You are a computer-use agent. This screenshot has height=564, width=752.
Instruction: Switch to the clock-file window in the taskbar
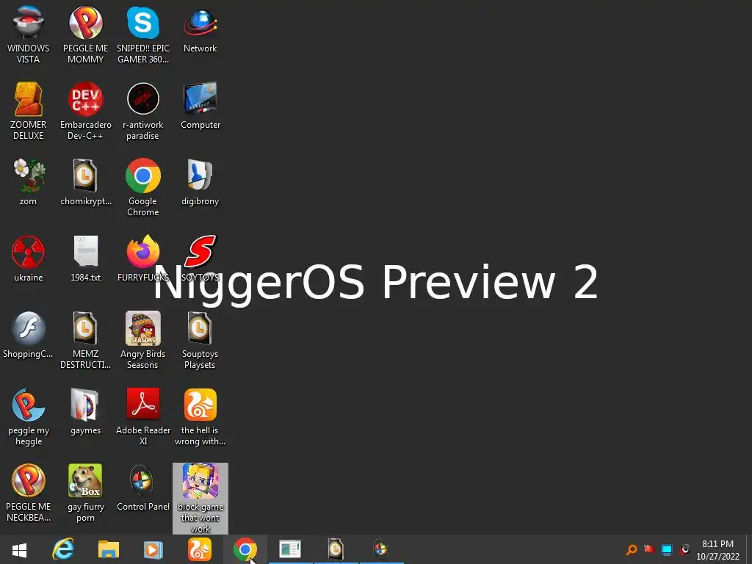coord(336,549)
